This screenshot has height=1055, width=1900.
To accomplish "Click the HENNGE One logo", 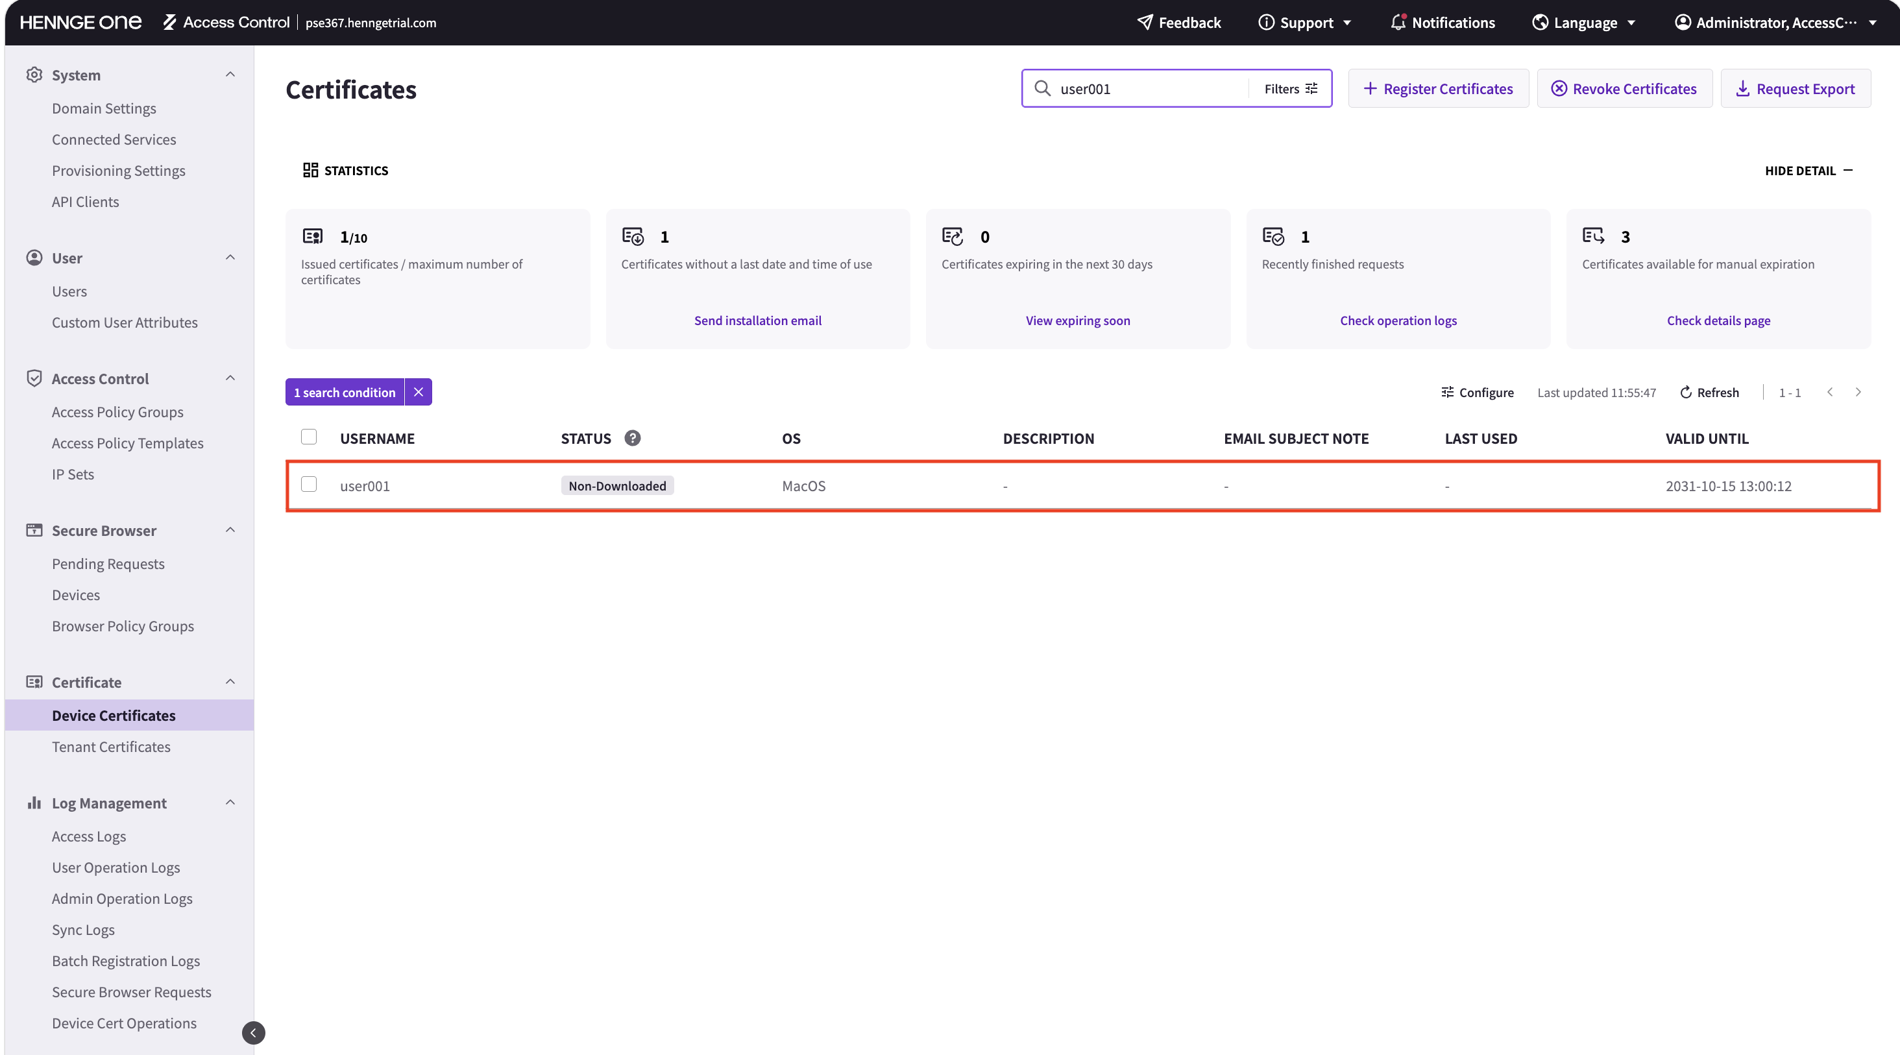I will 80,22.
